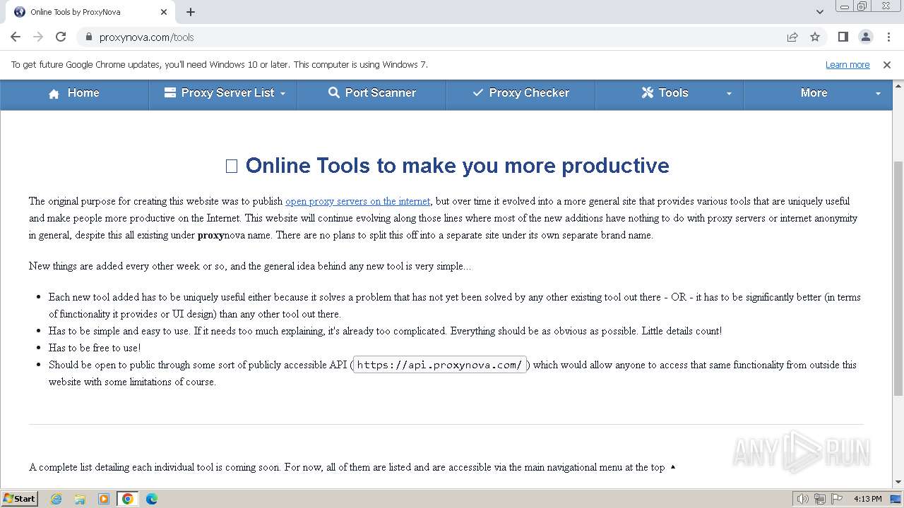Click the https://api.proxynova.com/ code text
This screenshot has height=508, width=904.
point(439,365)
